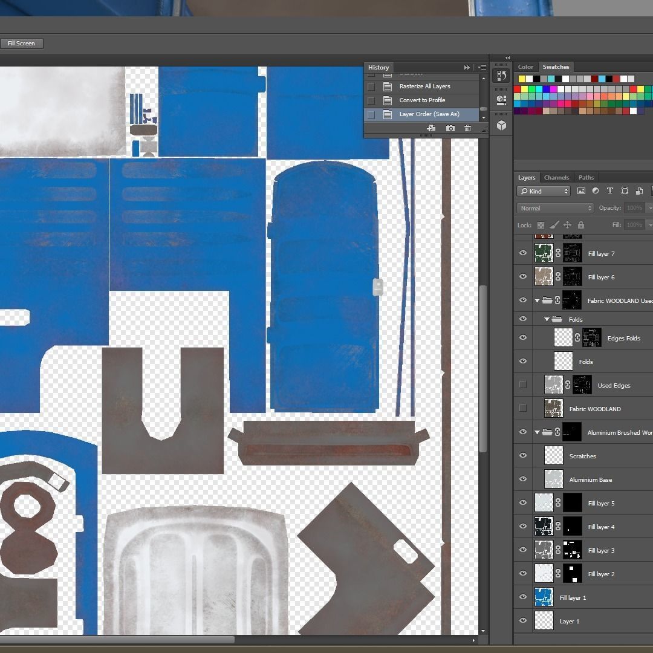653x653 pixels.
Task: Hide Layer 1 using eye icon
Action: (523, 620)
